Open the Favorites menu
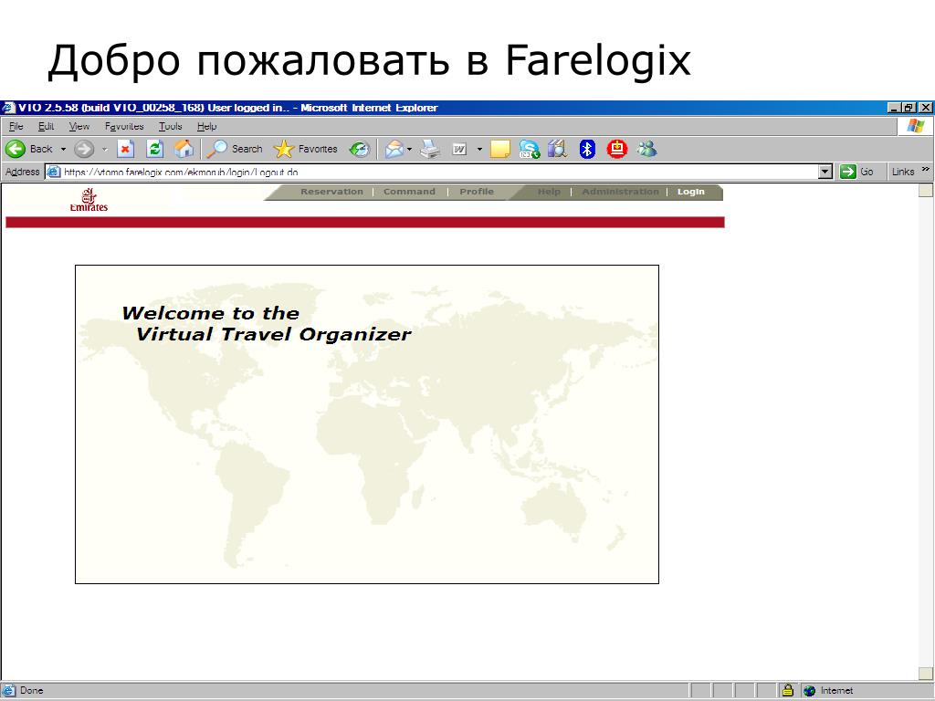 (x=124, y=126)
